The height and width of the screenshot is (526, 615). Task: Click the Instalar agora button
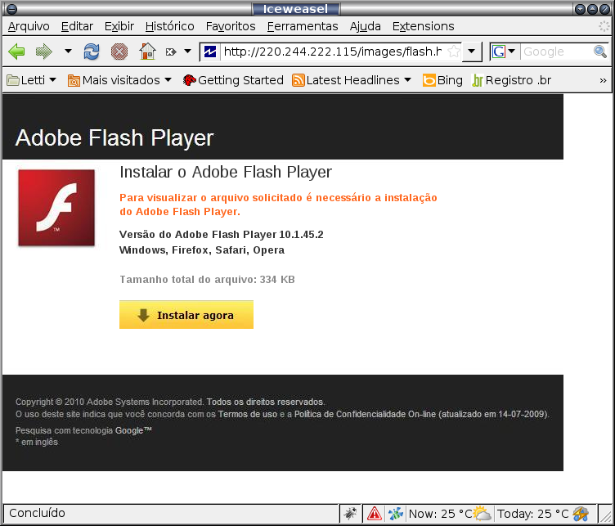(x=186, y=315)
